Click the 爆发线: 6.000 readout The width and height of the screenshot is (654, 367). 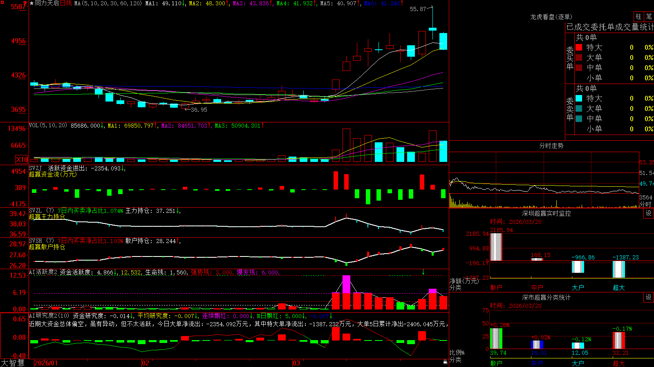point(258,272)
